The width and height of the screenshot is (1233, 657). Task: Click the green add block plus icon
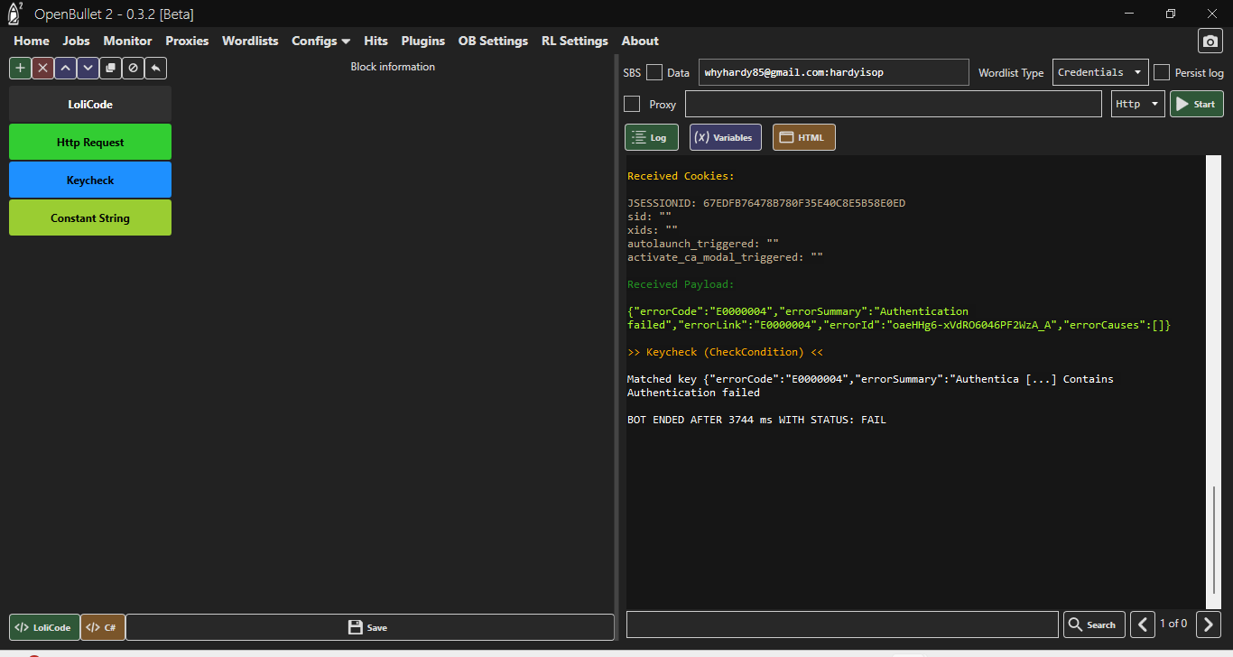(20, 68)
